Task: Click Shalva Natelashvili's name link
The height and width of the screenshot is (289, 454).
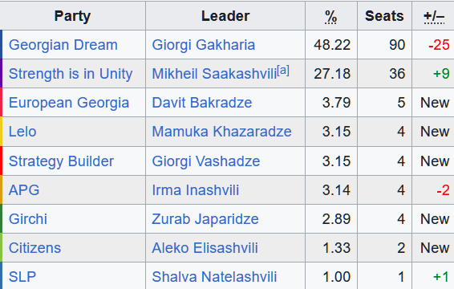Action: click(x=214, y=276)
